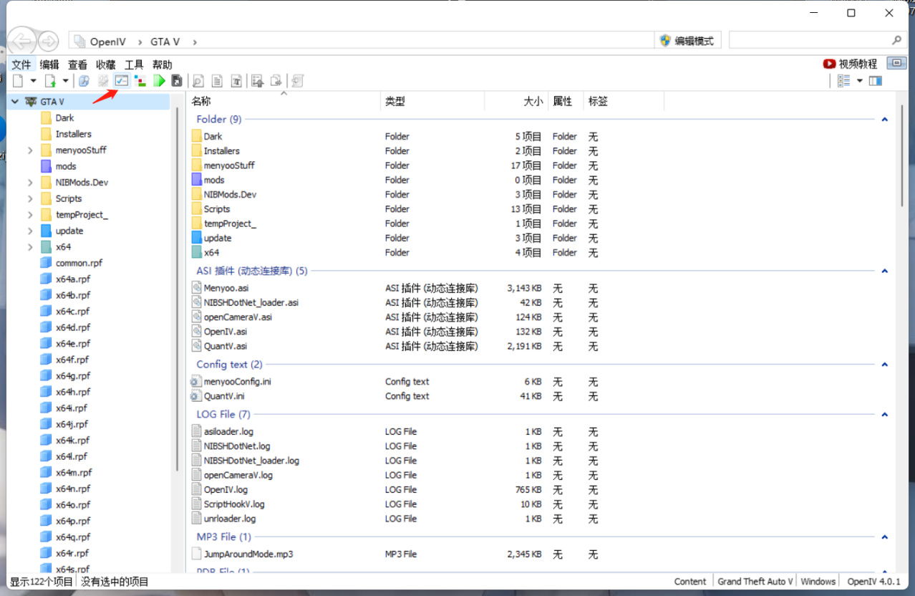Open the dropdown arrow beside import icon
The width and height of the screenshot is (915, 596).
66,81
